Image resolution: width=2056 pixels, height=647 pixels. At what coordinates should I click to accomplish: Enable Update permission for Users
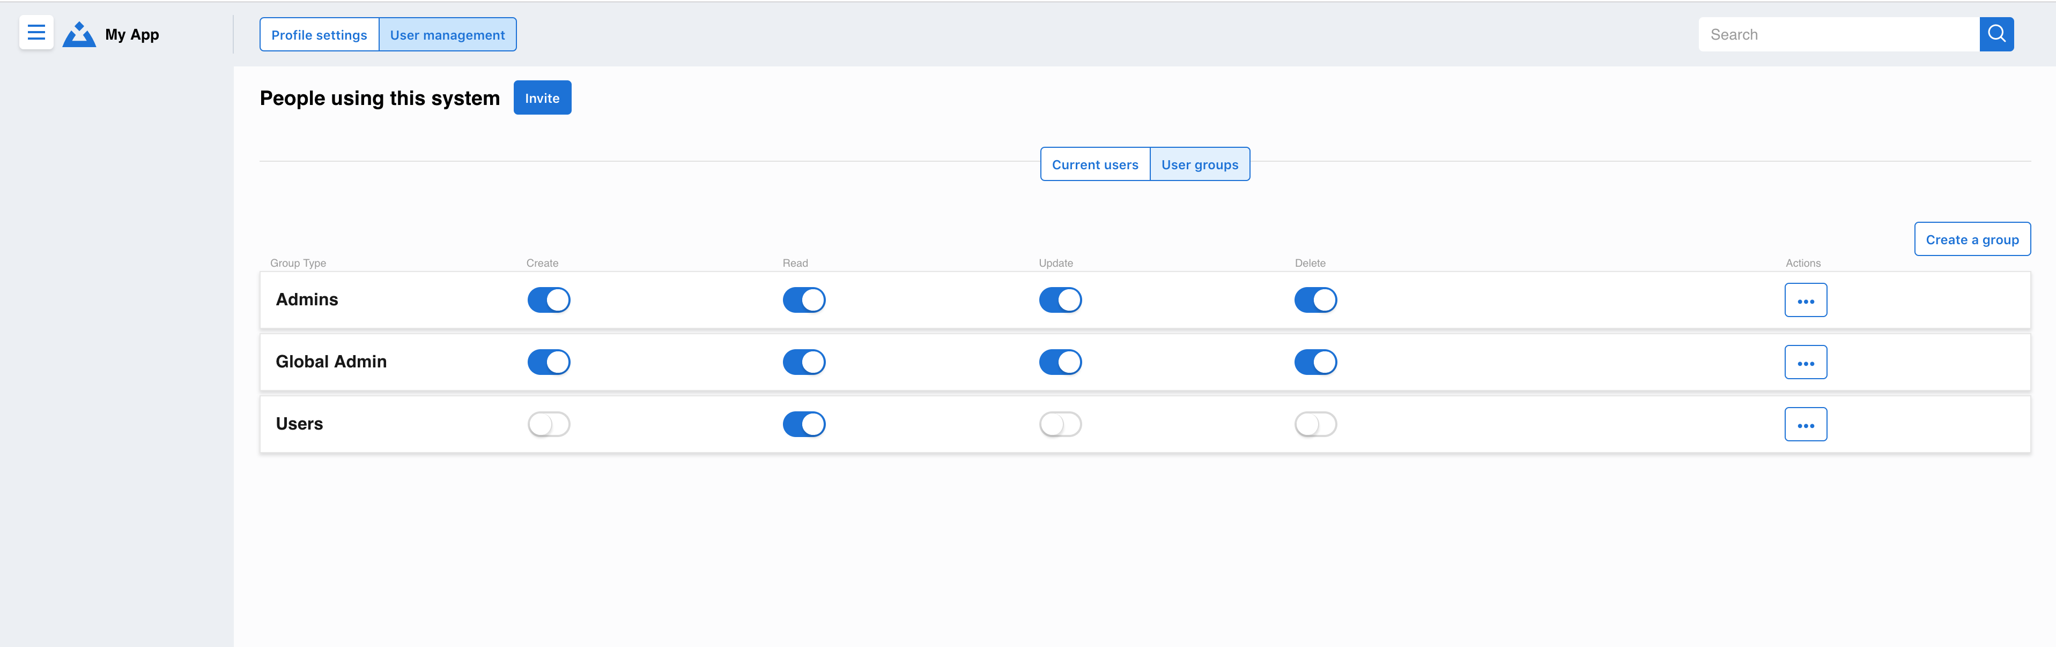point(1060,424)
